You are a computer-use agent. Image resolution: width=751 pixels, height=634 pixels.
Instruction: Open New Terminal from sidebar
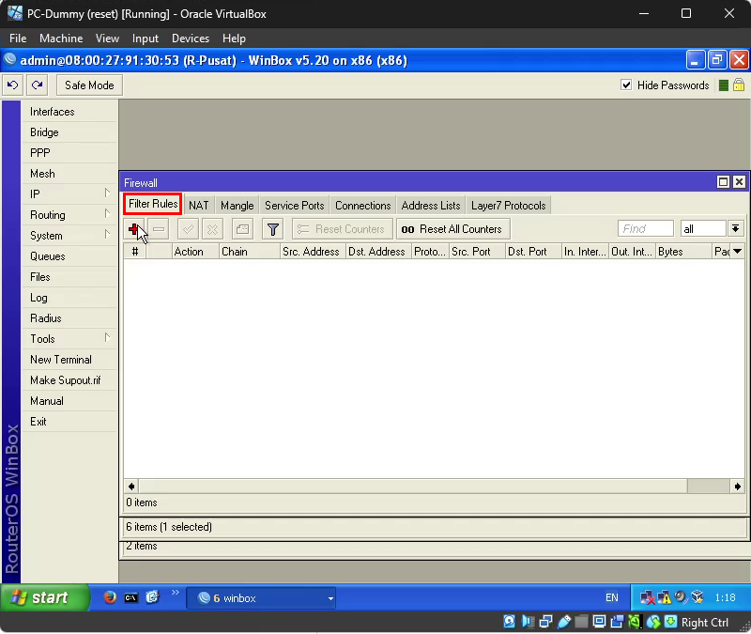coord(69,360)
